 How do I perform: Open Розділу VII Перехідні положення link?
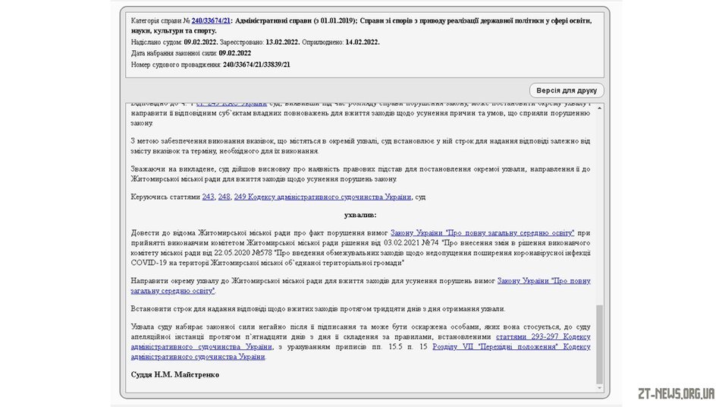tap(511, 346)
